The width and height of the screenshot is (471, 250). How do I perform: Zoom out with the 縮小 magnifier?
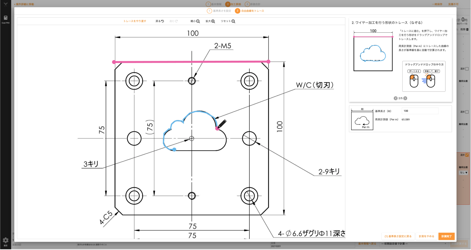pyautogui.click(x=198, y=21)
